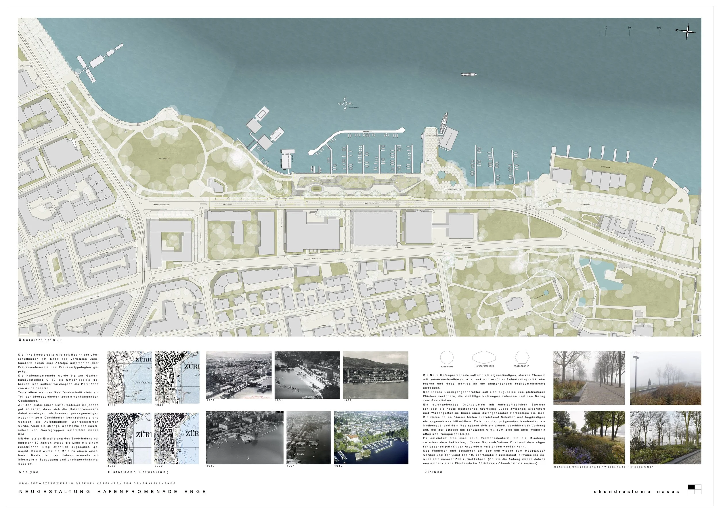Image resolution: width=719 pixels, height=512 pixels.
Task: Click the "chondrostoma nasus" project name
Action: coord(637,492)
